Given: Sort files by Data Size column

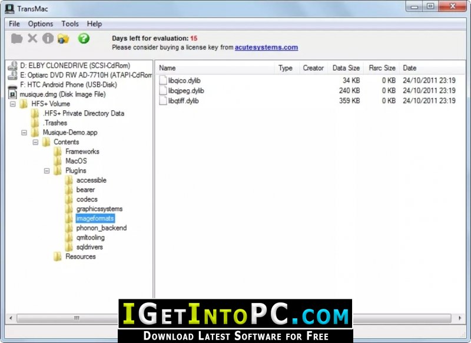Looking at the screenshot, I should [x=346, y=68].
